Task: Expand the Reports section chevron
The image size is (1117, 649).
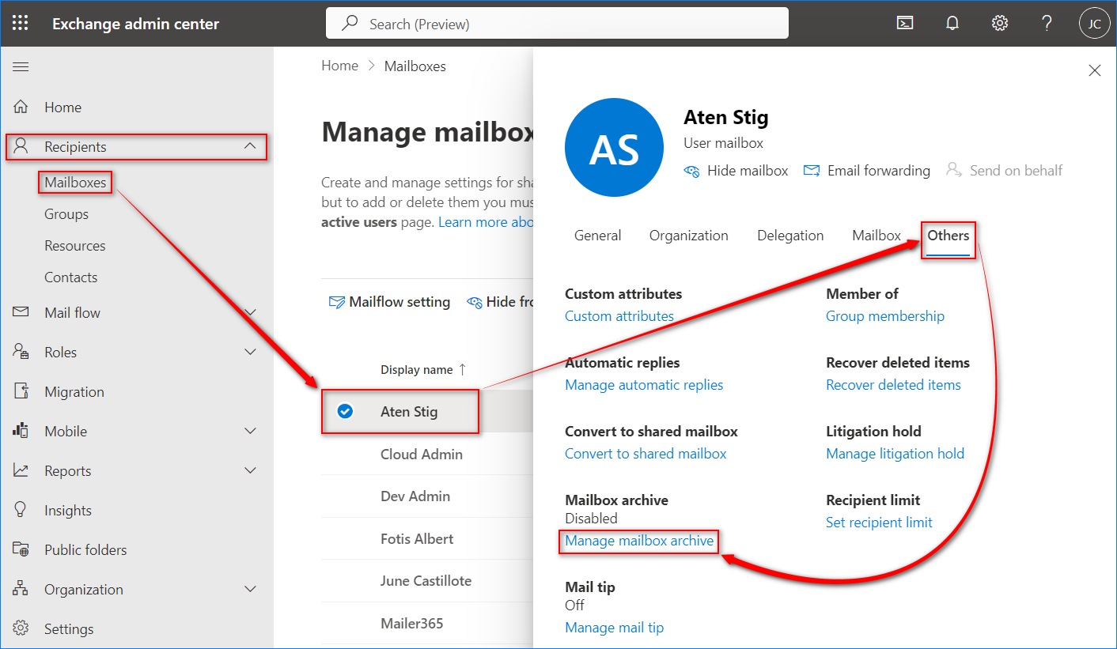Action: (250, 470)
